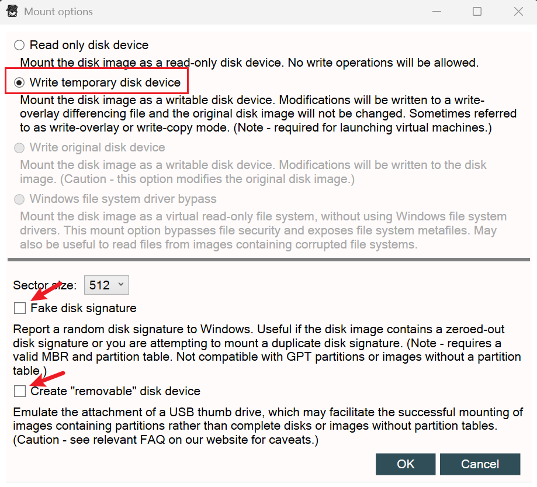Open the Sector size dropdown showing 512

pos(106,285)
